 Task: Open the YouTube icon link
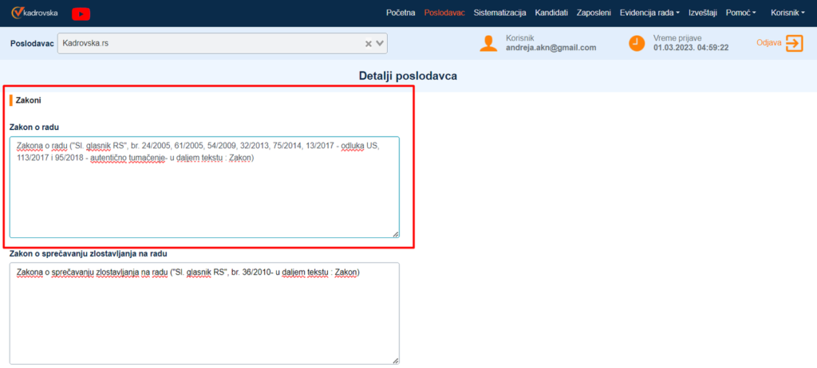[81, 14]
